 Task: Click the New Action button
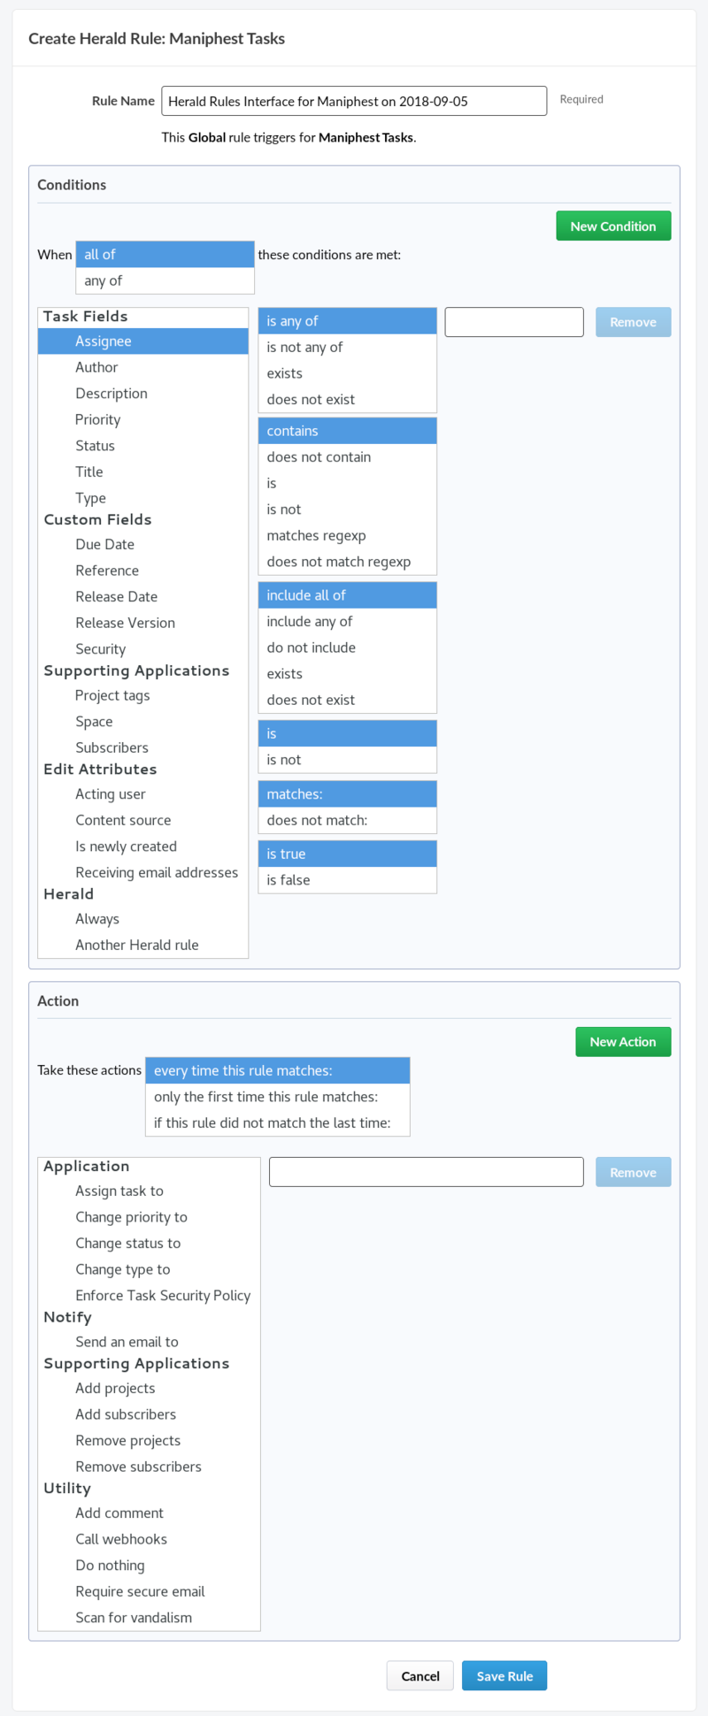623,1041
